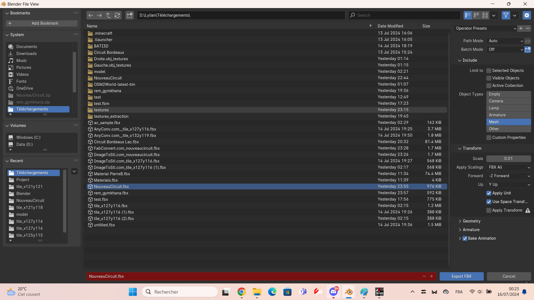Viewport: 534px width, 300px height.
Task: Enable Custom Properties checkbox
Action: click(489, 137)
